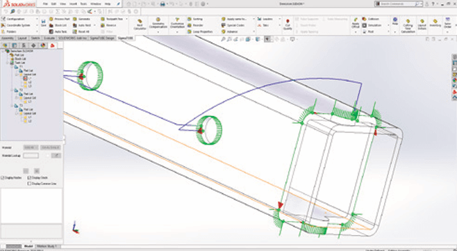
Task: Select layout L1 under task T1
Action: [27, 78]
